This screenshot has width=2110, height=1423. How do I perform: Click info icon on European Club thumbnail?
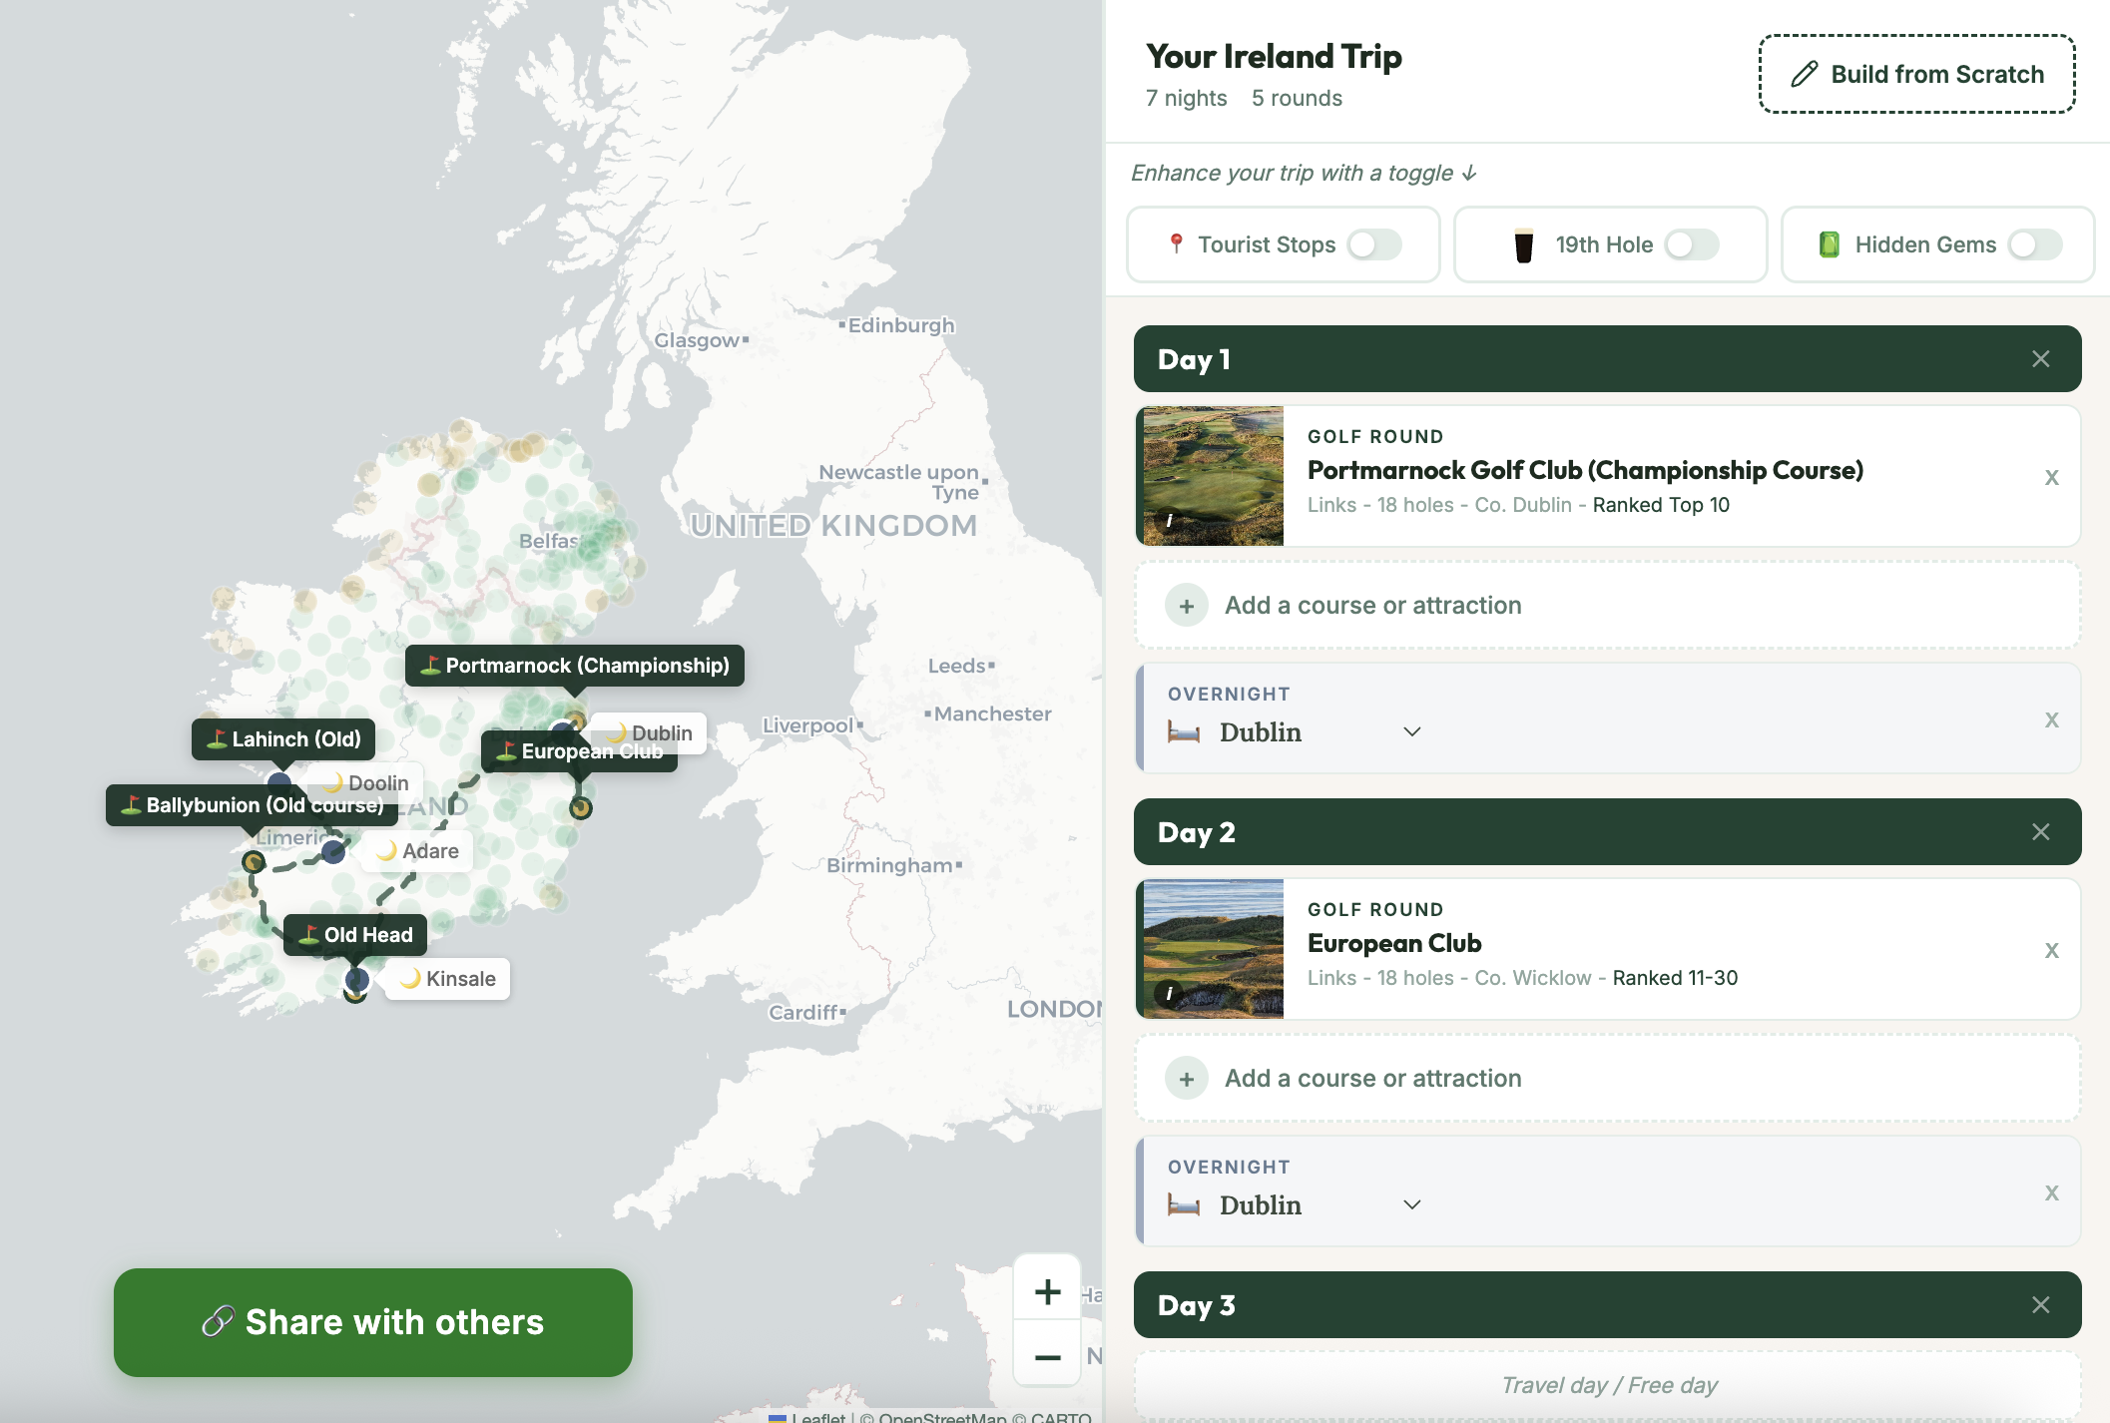[x=1169, y=993]
